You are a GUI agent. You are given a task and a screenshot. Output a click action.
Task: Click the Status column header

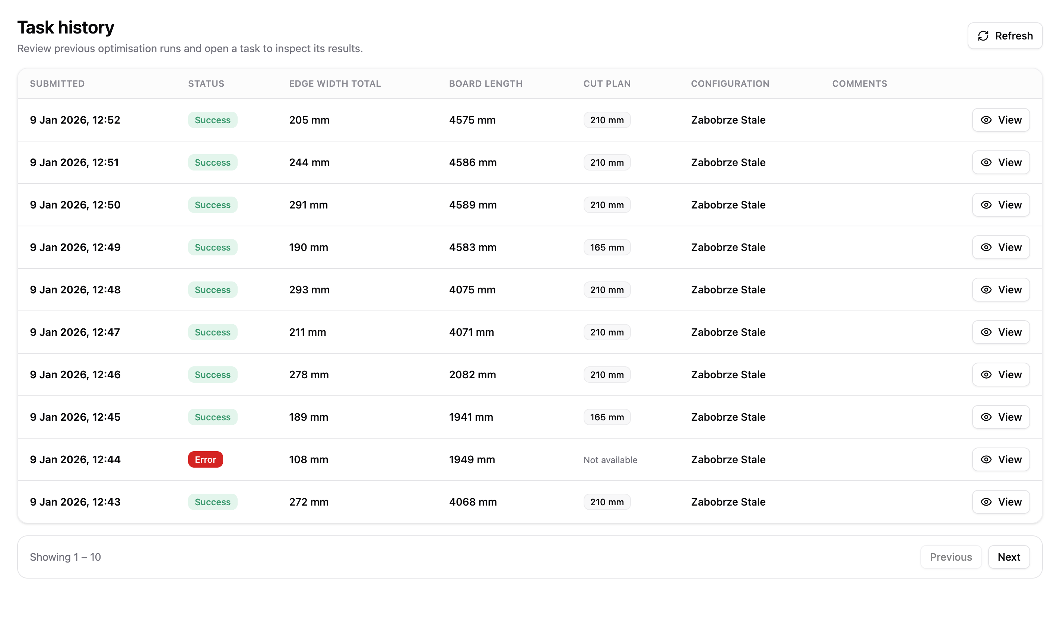click(x=206, y=83)
